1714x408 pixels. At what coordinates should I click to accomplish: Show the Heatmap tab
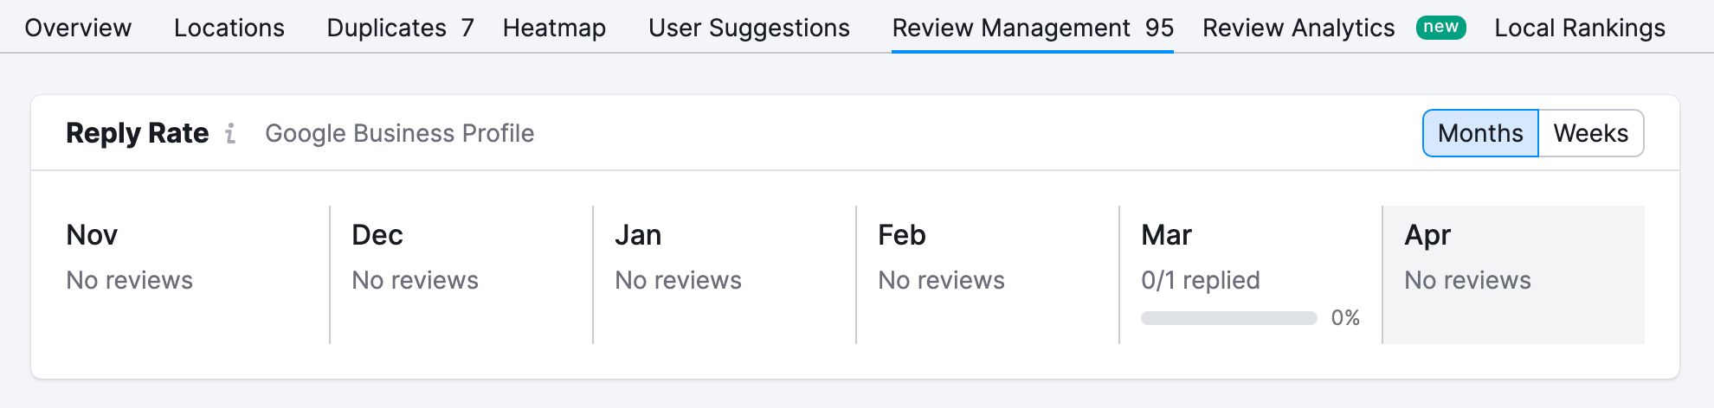pyautogui.click(x=554, y=28)
